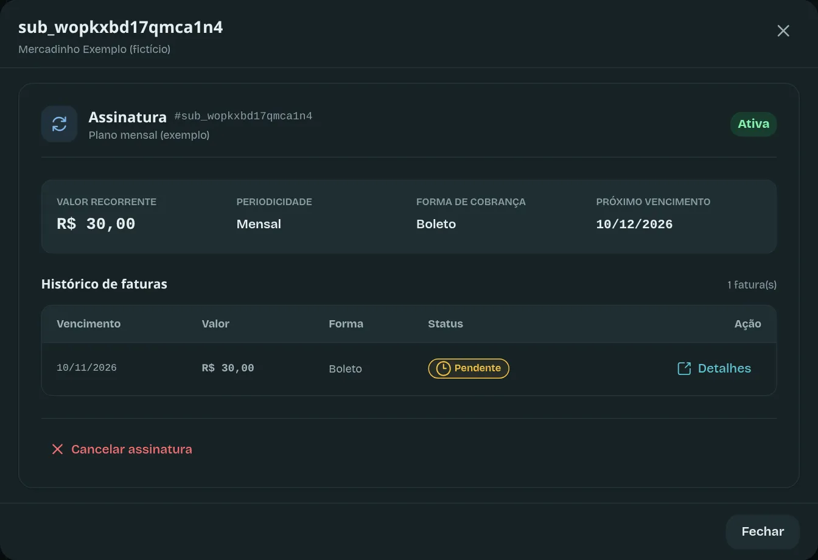Click the Status column header

point(446,324)
